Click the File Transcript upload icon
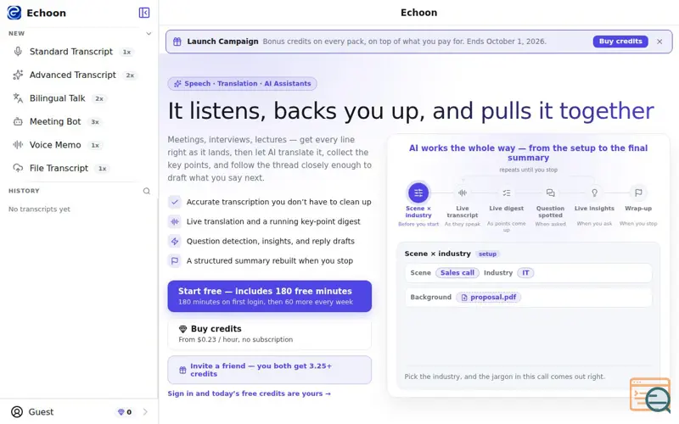The width and height of the screenshot is (679, 424). click(x=18, y=168)
